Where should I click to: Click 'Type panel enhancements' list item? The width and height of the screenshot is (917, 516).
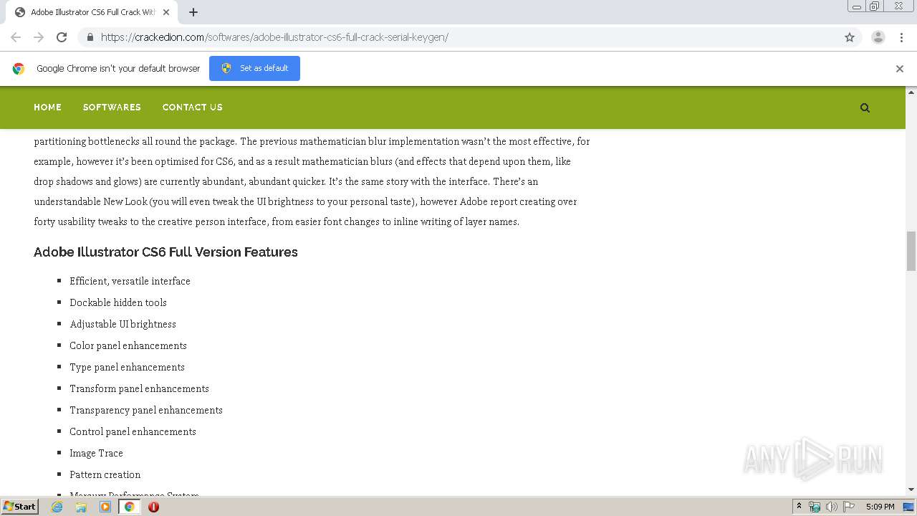(127, 367)
